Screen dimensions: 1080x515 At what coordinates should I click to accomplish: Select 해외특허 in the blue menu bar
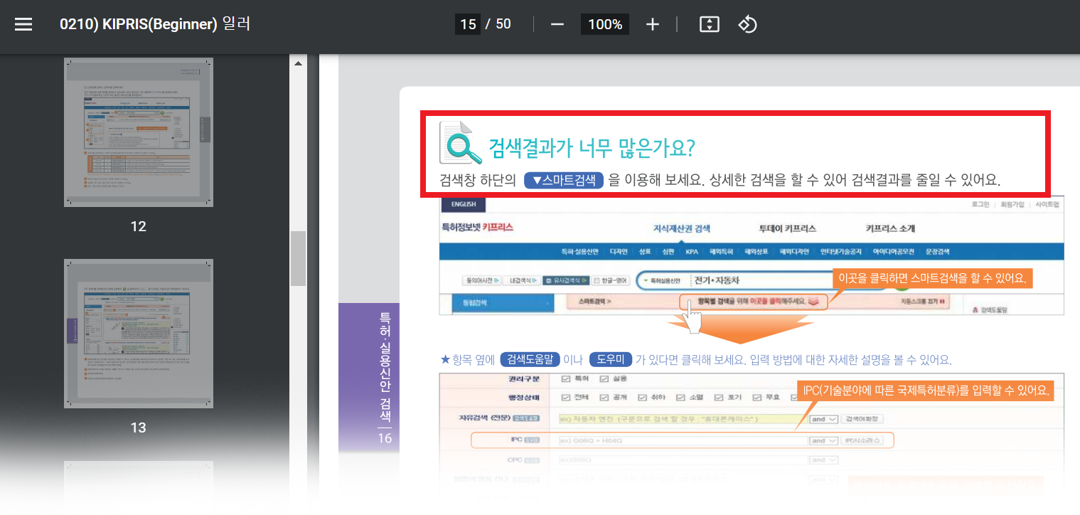click(722, 252)
